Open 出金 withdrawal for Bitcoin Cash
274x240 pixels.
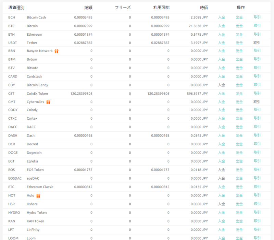pyautogui.click(x=239, y=17)
